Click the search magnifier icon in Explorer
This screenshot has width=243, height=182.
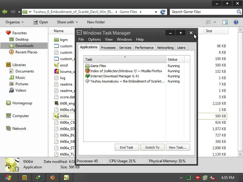pyautogui.click(x=239, y=12)
